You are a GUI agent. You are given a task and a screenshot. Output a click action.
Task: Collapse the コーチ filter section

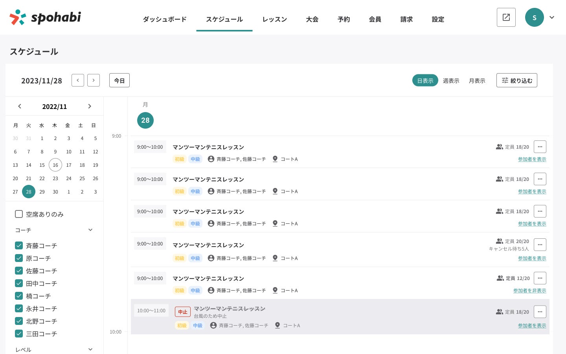point(90,230)
